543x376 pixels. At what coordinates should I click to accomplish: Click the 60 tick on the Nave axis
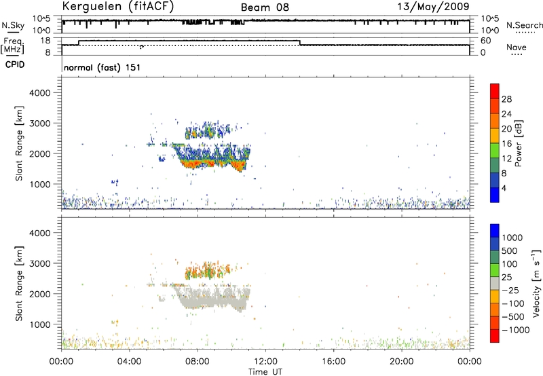(x=485, y=41)
